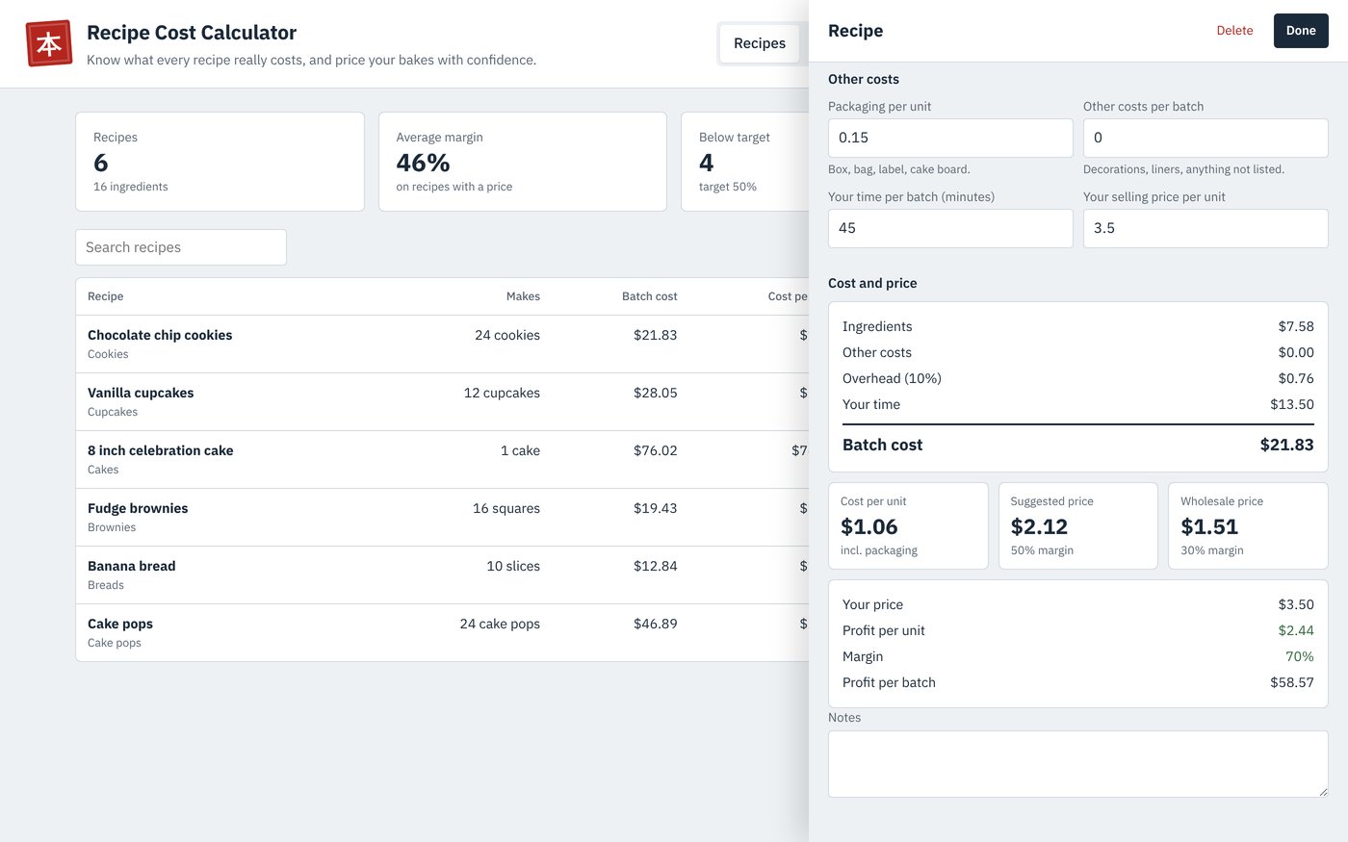The image size is (1348, 842).
Task: Click the Batch cost column header
Action: 649,296
